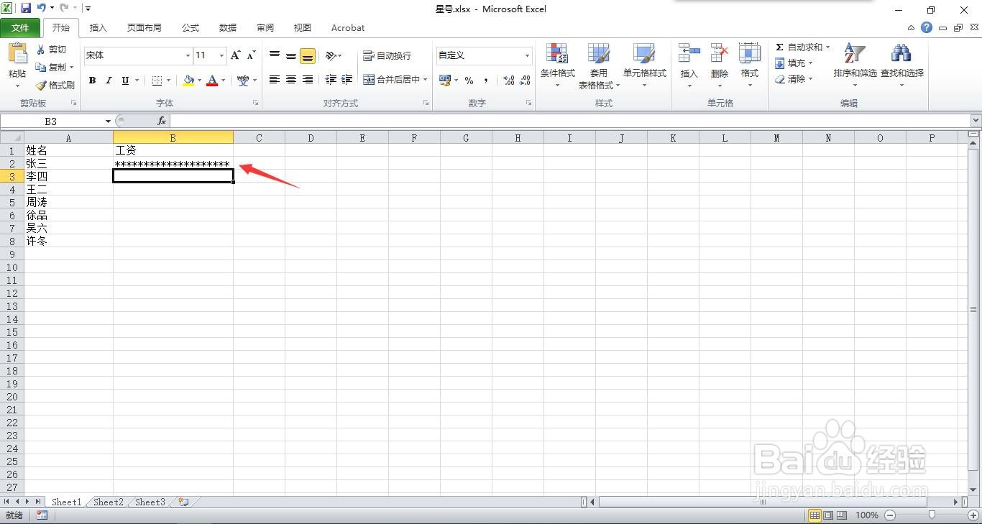Align text left

[275, 80]
